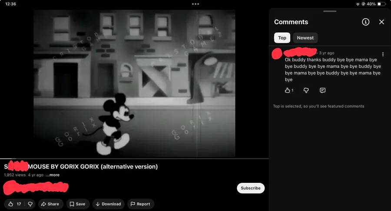This screenshot has height=211, width=391.
Task: Like the 'Ok buddy thanks' comment
Action: pyautogui.click(x=287, y=90)
